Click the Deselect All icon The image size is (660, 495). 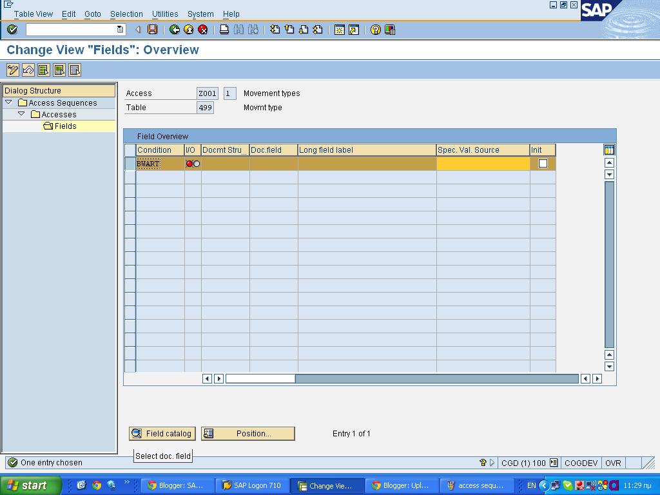(x=75, y=70)
